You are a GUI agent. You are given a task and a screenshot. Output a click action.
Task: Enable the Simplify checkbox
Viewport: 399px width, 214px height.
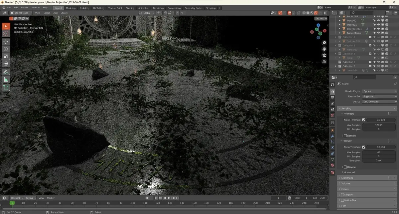pos(342,194)
